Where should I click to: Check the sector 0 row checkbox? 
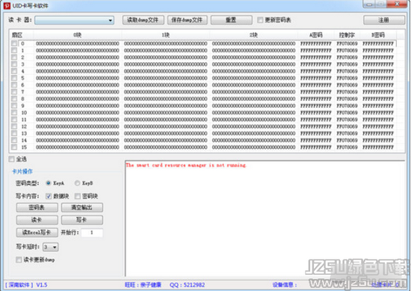(14, 43)
